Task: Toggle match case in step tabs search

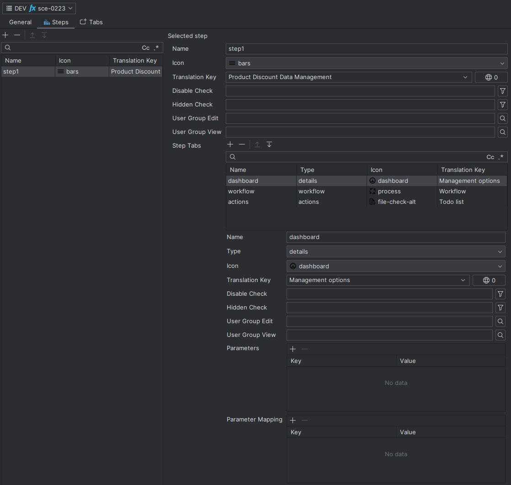Action: click(490, 157)
